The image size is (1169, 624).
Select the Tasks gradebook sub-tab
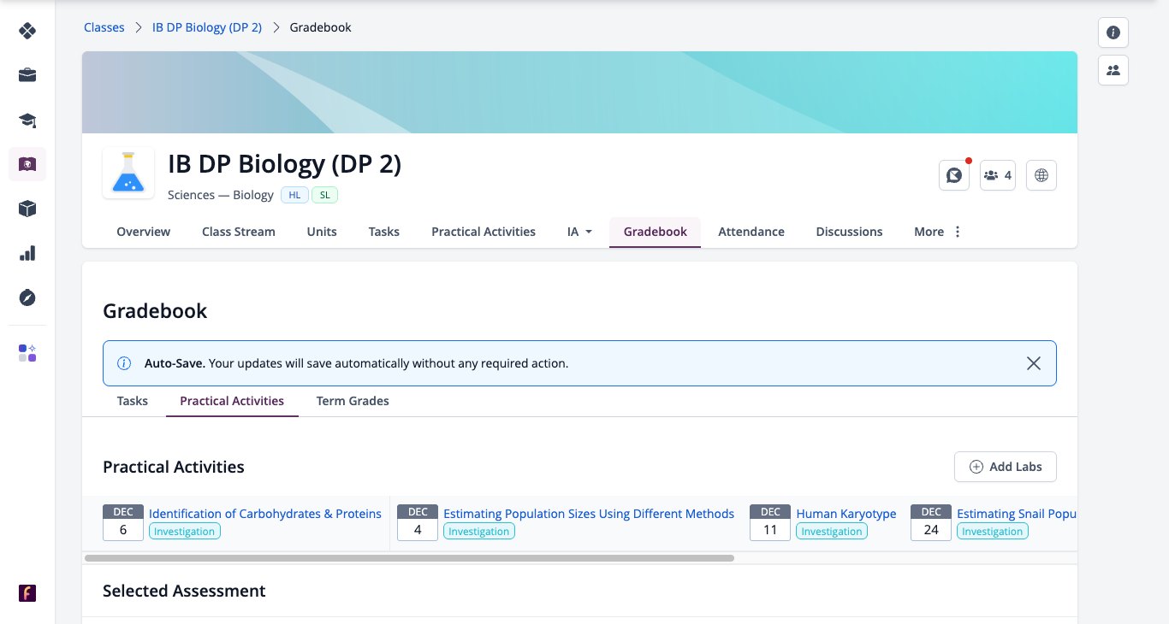point(133,400)
